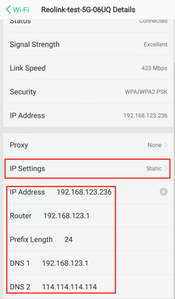Tap the Security WPA/WPA2 PSK row
This screenshot has height=299, width=175.
pos(88,92)
